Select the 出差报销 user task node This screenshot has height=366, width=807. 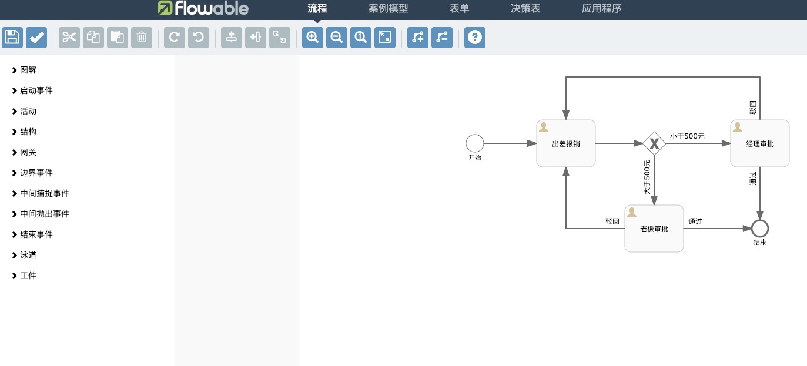(565, 143)
